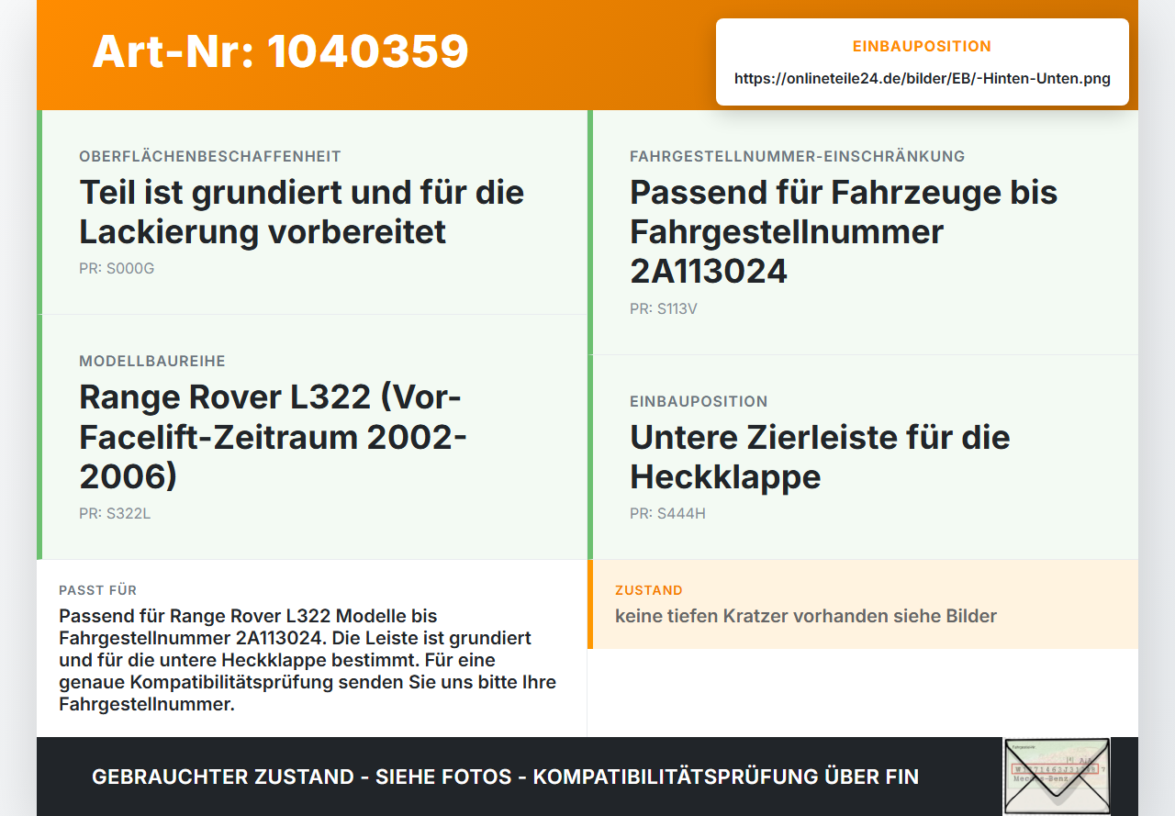This screenshot has height=816, width=1175.
Task: Click the gray EINBAUPOSITION label in right card
Action: [699, 402]
